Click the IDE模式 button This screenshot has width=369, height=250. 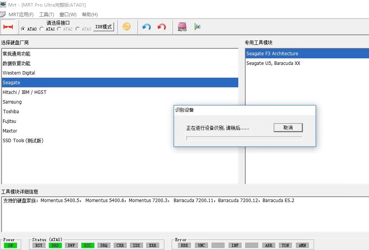[x=104, y=27]
